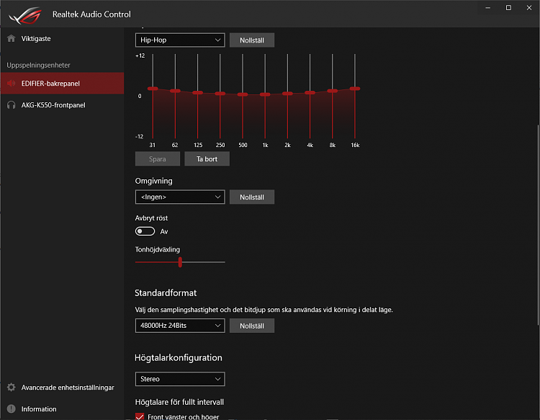Click the 16k equalizer slider handle
540x420 pixels.
355,89
